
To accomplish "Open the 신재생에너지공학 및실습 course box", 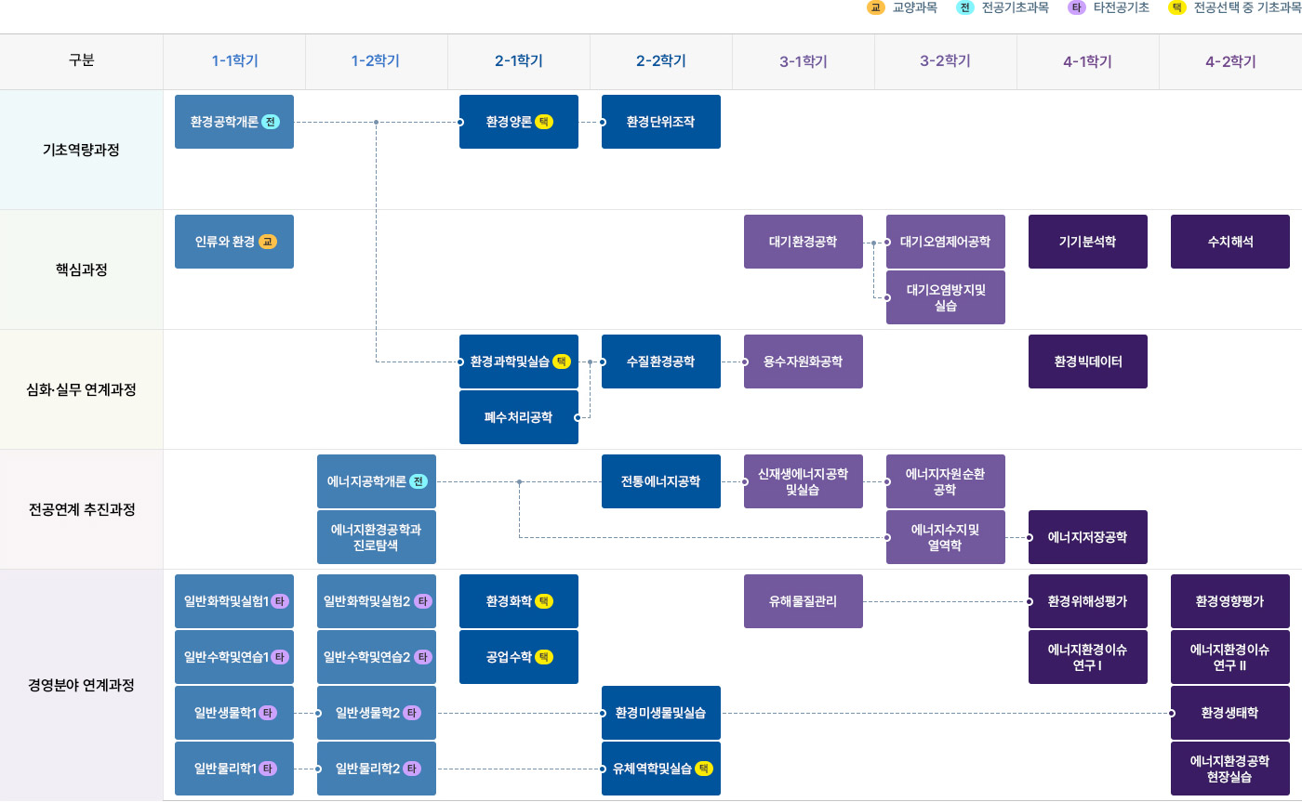I will [804, 481].
